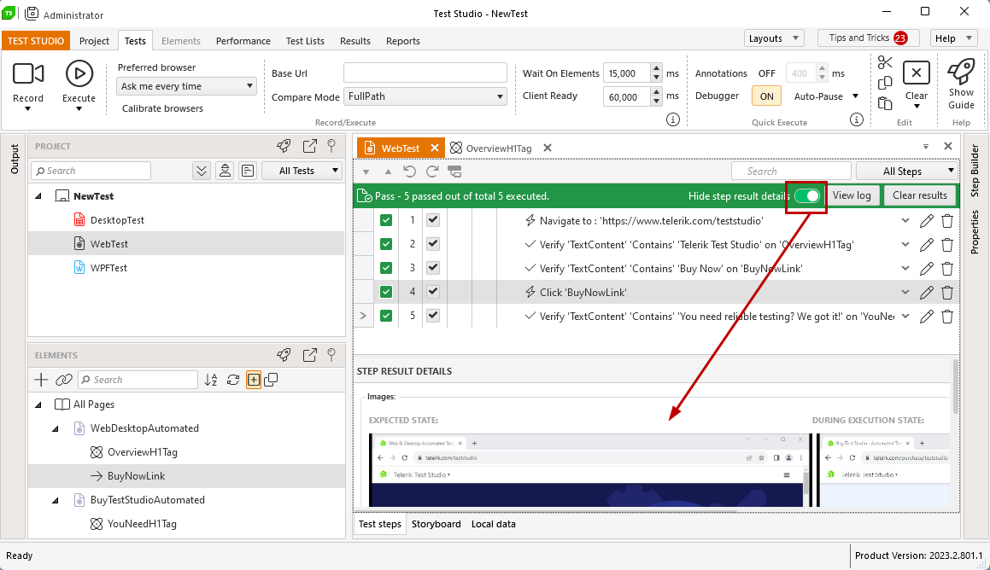The image size is (990, 570).
Task: Uncheck the enabled checkbox for step 3
Action: tap(432, 268)
